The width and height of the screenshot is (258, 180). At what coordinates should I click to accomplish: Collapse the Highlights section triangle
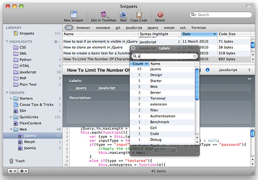coord(7,41)
